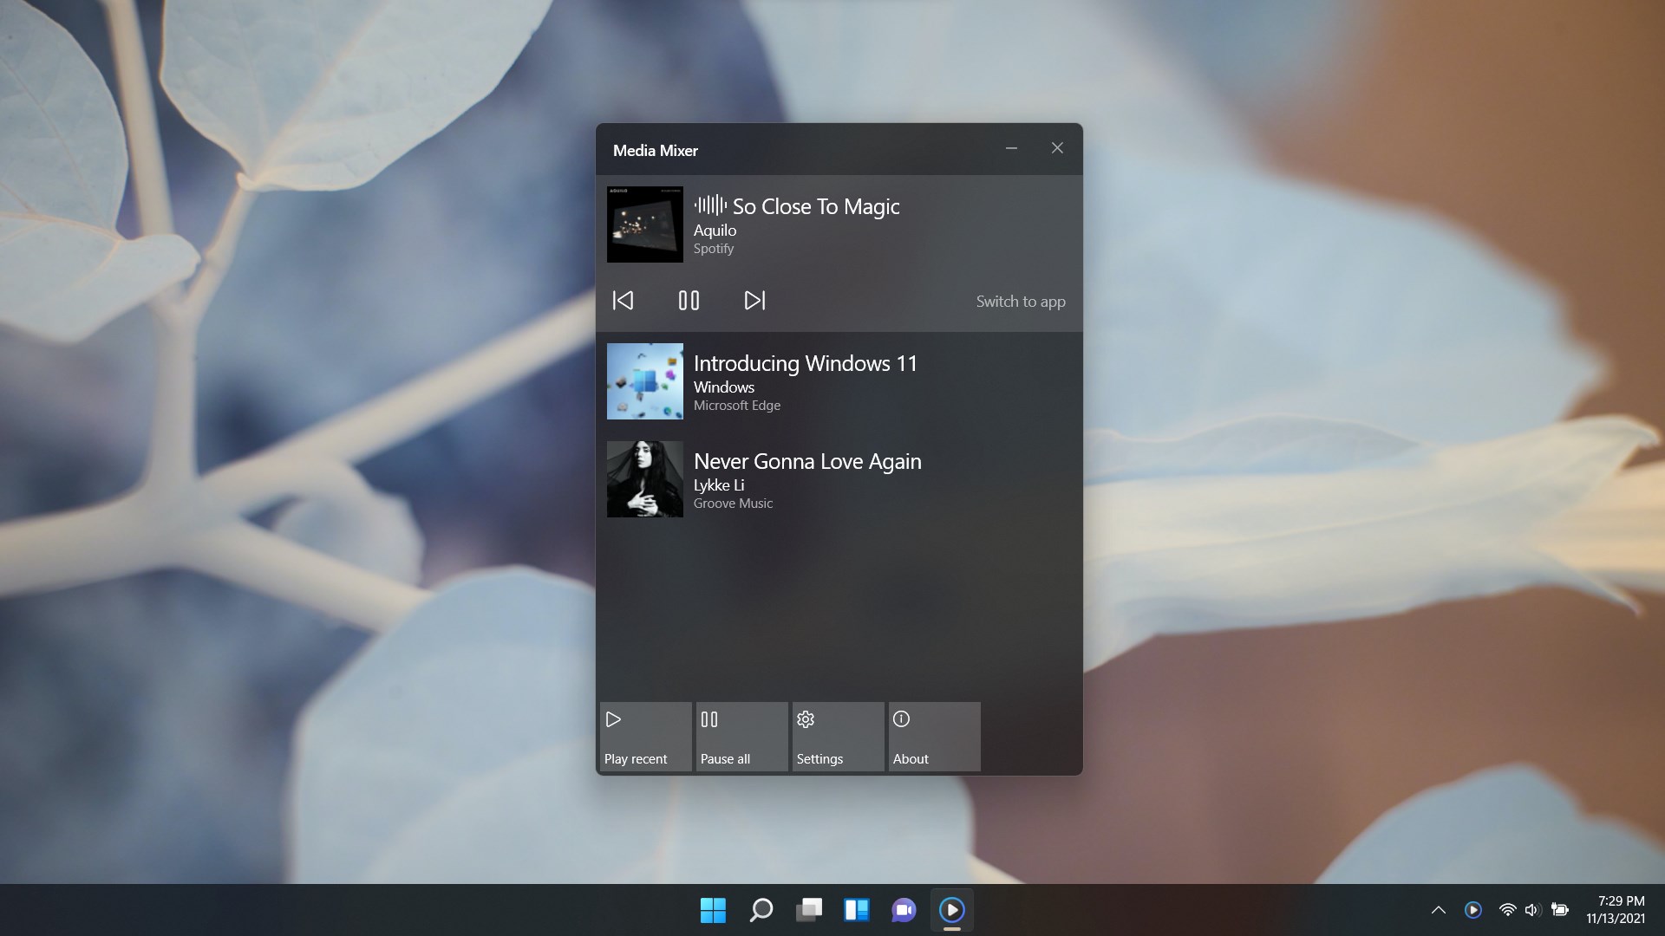
Task: Open the Teams Chat taskbar icon
Action: (904, 910)
